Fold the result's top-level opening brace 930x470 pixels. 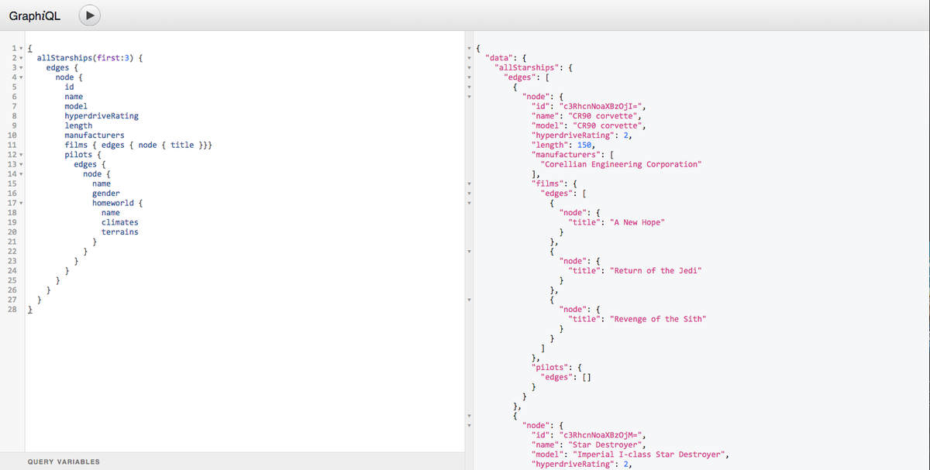(x=468, y=49)
